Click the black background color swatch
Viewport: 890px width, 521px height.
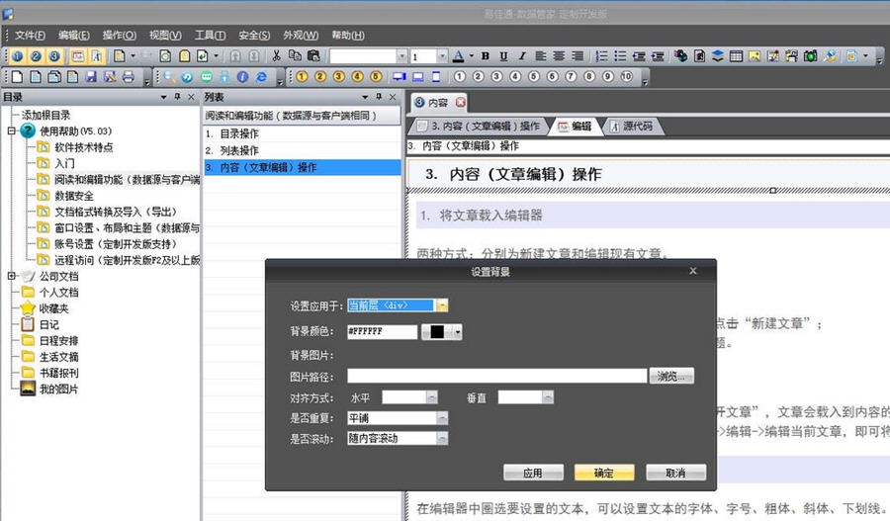pyautogui.click(x=437, y=331)
